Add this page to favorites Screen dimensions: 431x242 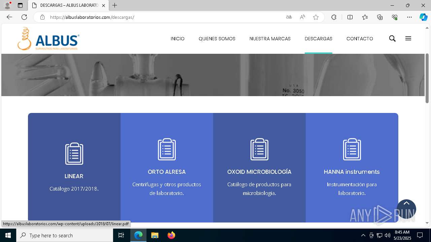[x=316, y=17]
